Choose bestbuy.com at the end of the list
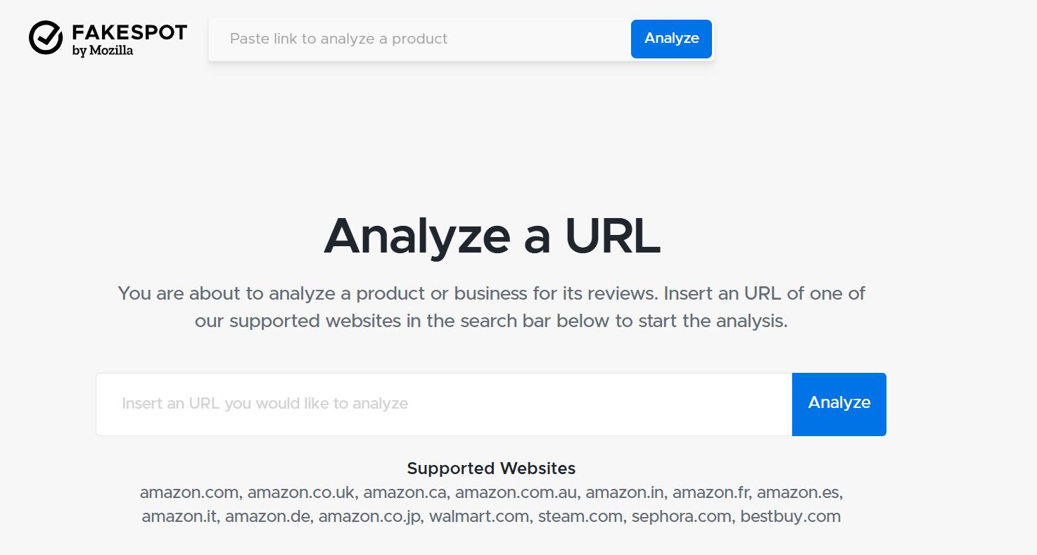The image size is (1037, 555). click(789, 516)
